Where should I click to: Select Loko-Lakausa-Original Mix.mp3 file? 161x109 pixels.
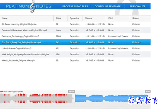tap(75, 48)
